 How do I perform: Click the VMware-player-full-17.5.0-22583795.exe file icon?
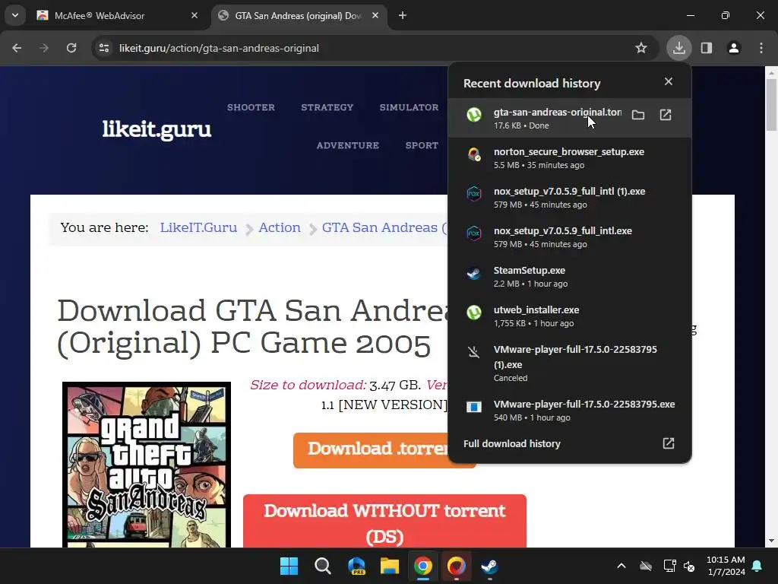coord(474,407)
